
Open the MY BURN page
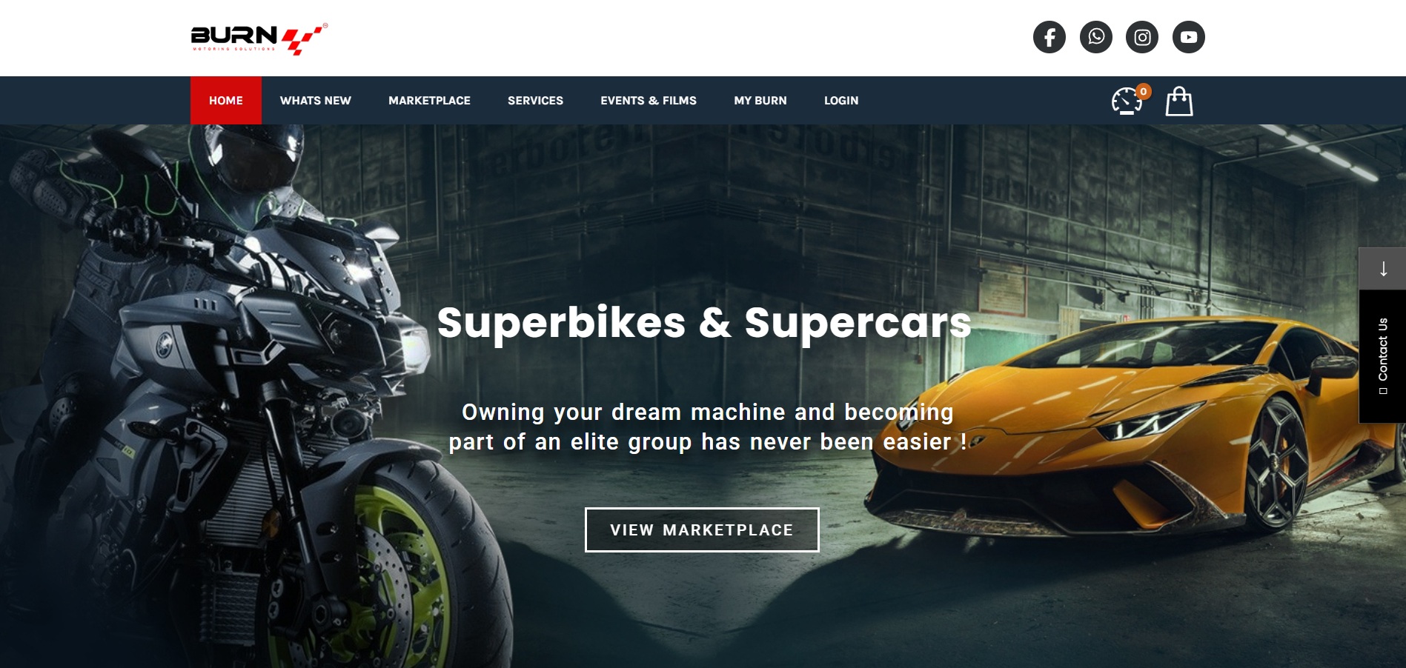pos(760,101)
